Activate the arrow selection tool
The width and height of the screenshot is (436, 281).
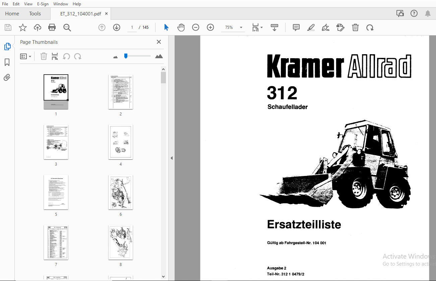[166, 27]
